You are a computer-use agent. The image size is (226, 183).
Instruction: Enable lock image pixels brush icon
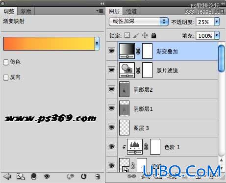[x=136, y=35]
